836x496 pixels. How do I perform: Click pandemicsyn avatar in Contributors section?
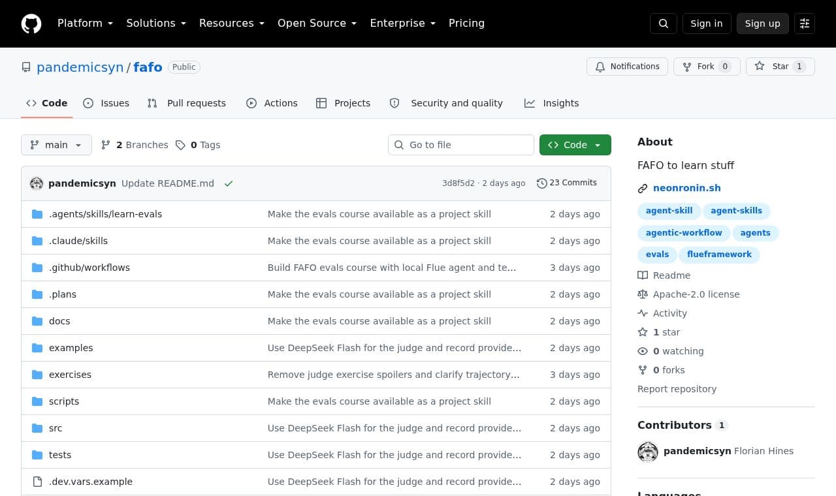tap(648, 452)
